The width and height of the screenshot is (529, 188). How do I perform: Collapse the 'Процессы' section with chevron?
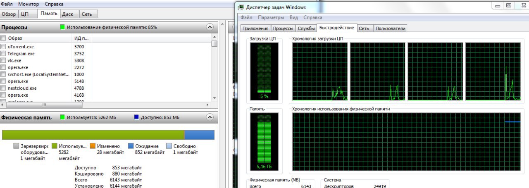click(x=210, y=27)
